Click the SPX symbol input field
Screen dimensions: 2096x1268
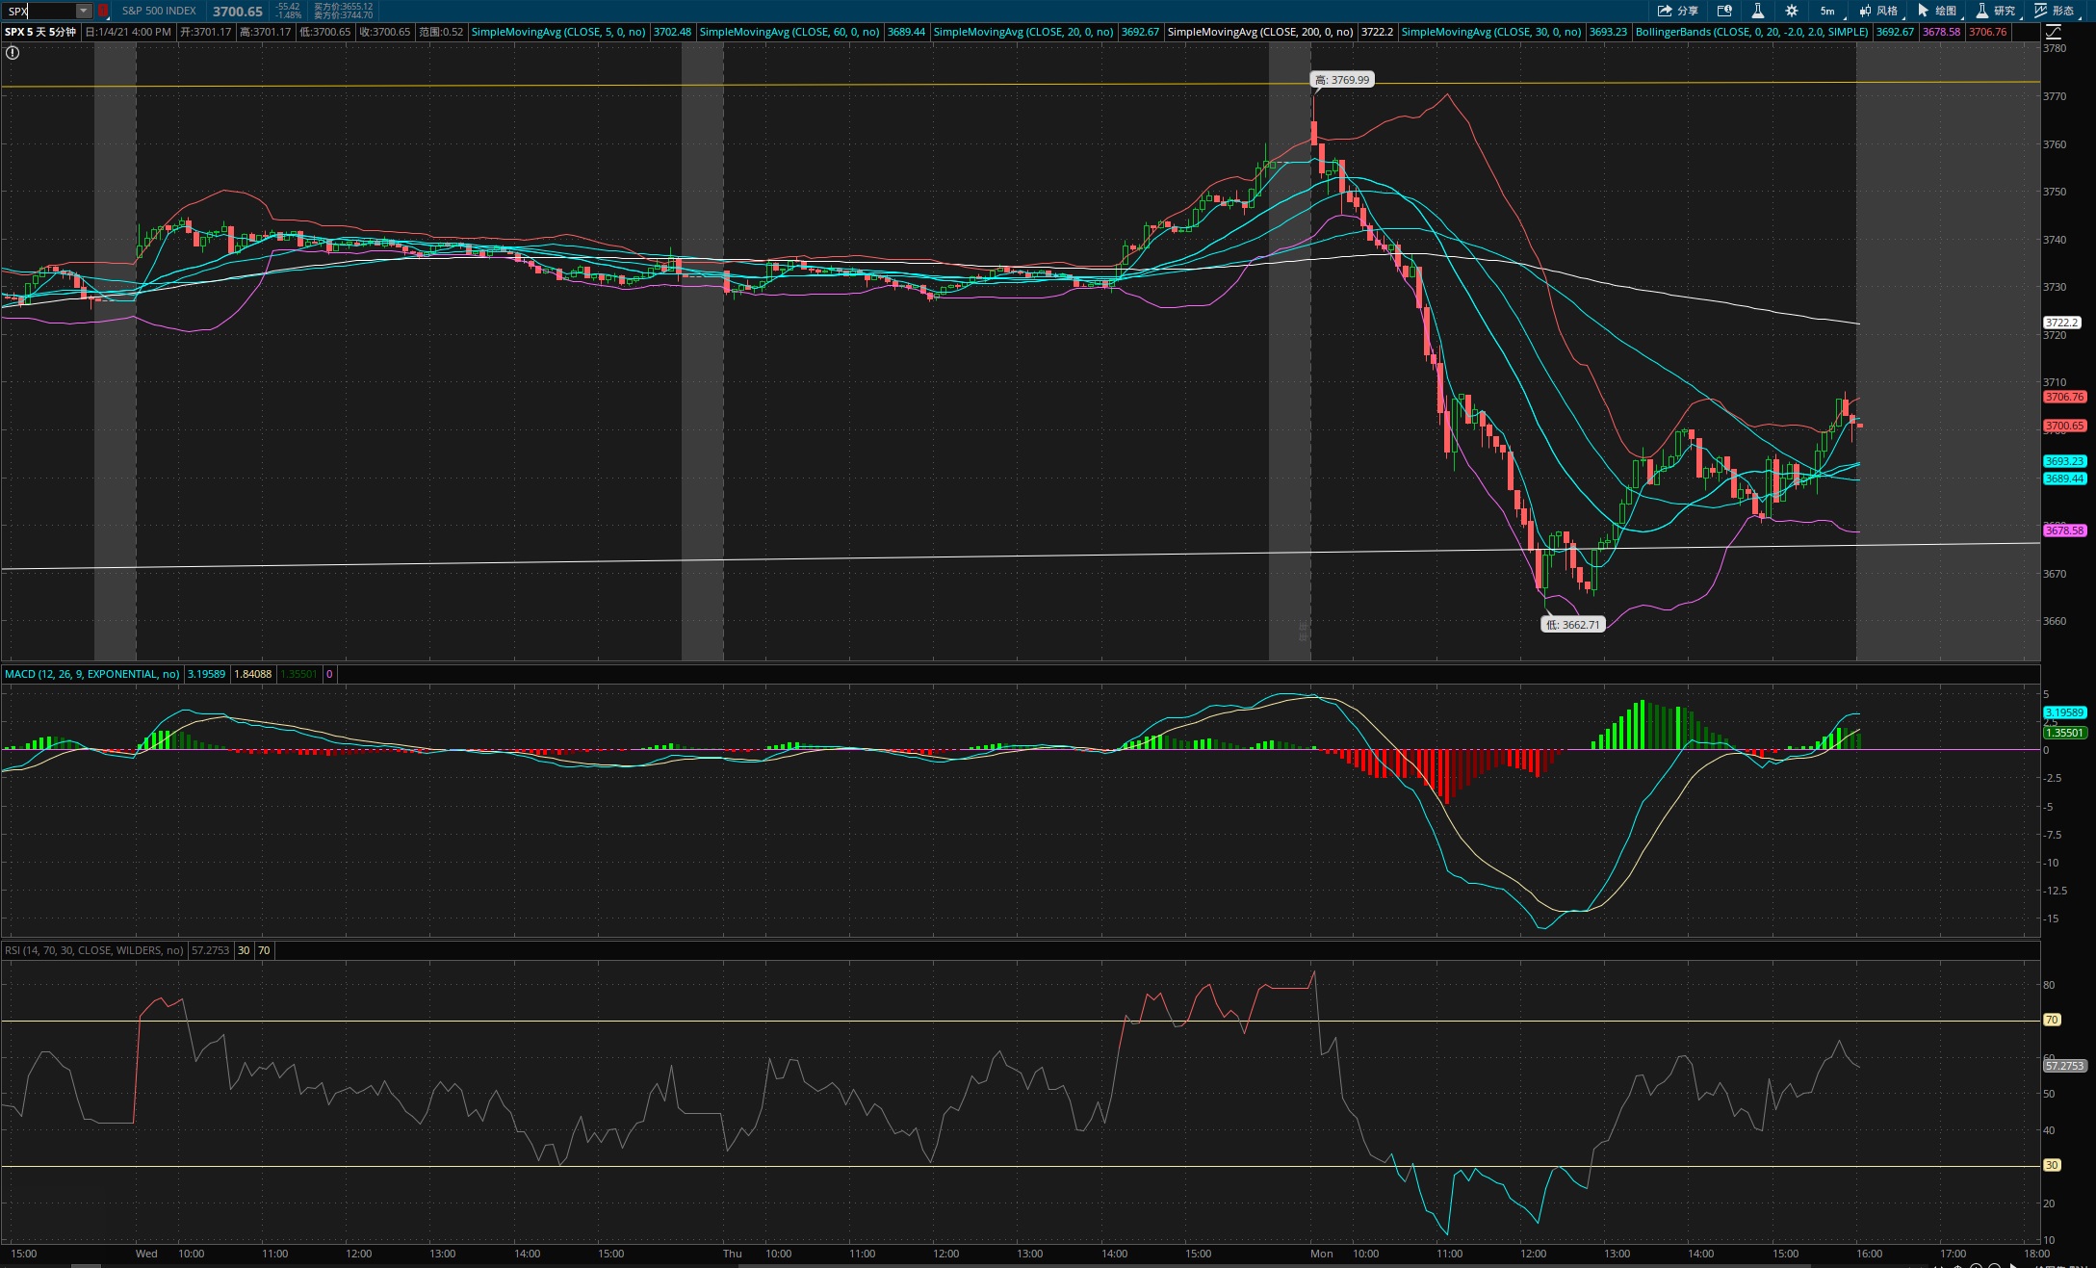click(x=40, y=11)
